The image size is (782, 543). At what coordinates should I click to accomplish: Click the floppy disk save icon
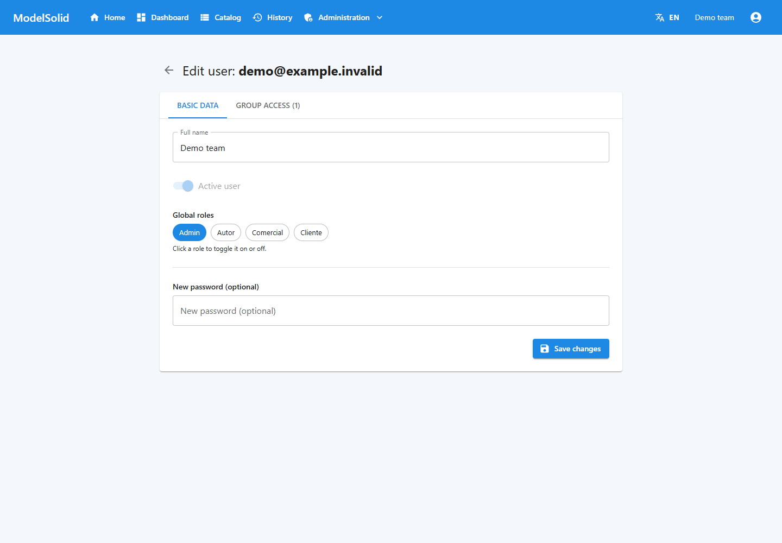click(x=545, y=349)
